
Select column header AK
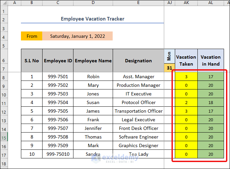coord(186,3)
